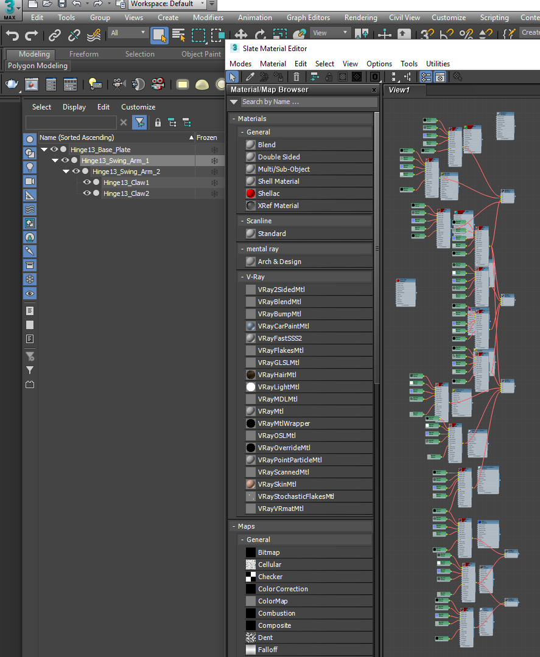Toggle the Parameter Editor panel icon

(440, 77)
